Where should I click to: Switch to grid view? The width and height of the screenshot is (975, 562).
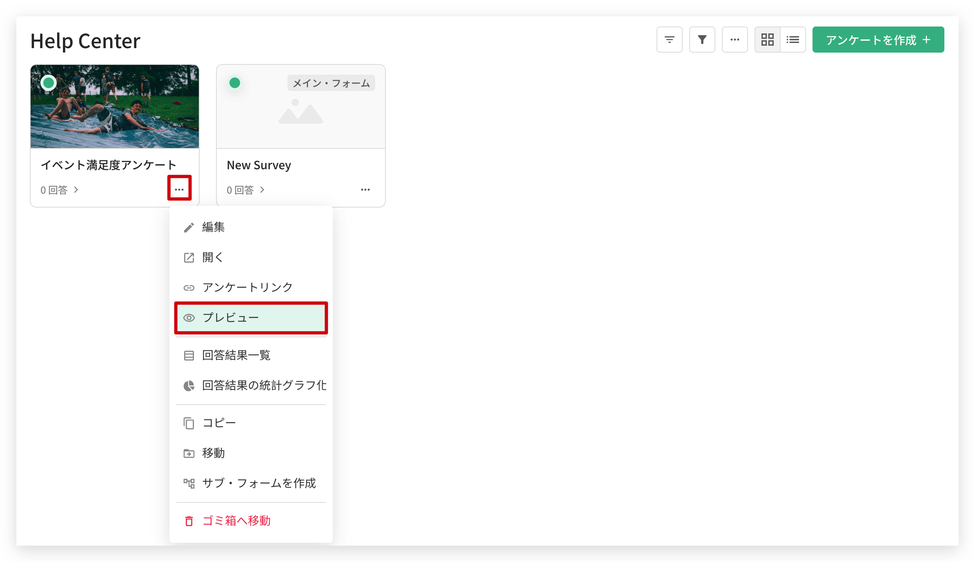coord(767,40)
